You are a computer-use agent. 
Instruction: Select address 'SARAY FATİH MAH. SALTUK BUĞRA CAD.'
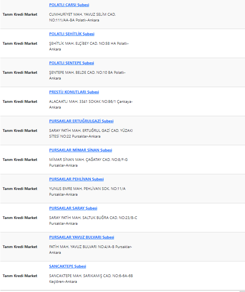(x=83, y=218)
